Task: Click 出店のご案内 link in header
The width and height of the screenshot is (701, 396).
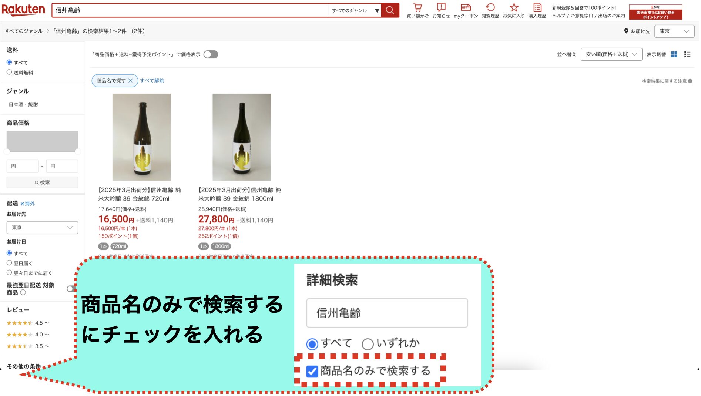Action: [611, 16]
